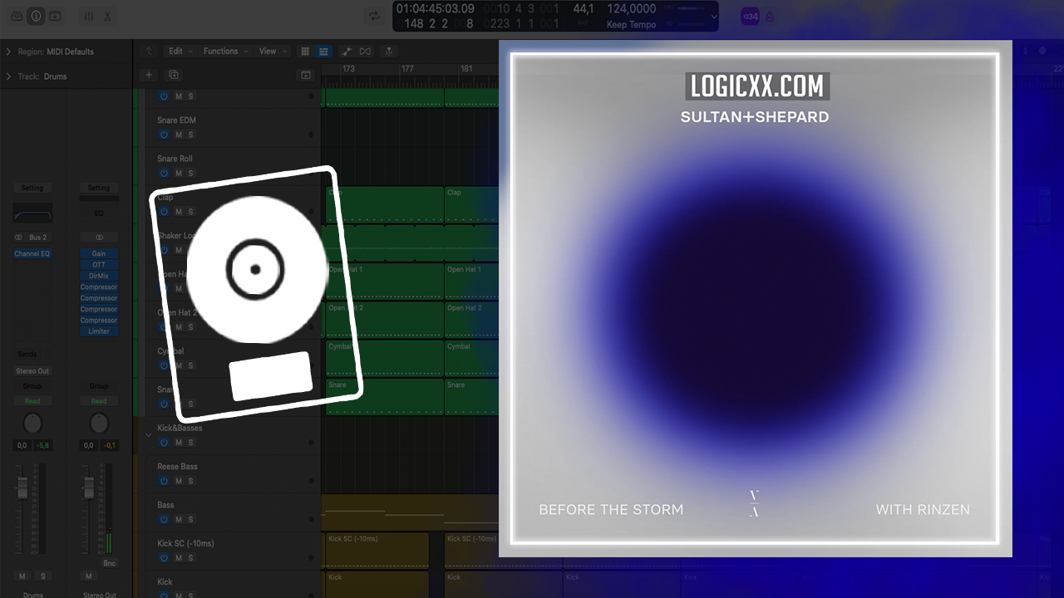Click the Bnc bounce button
1064x598 pixels.
click(110, 563)
